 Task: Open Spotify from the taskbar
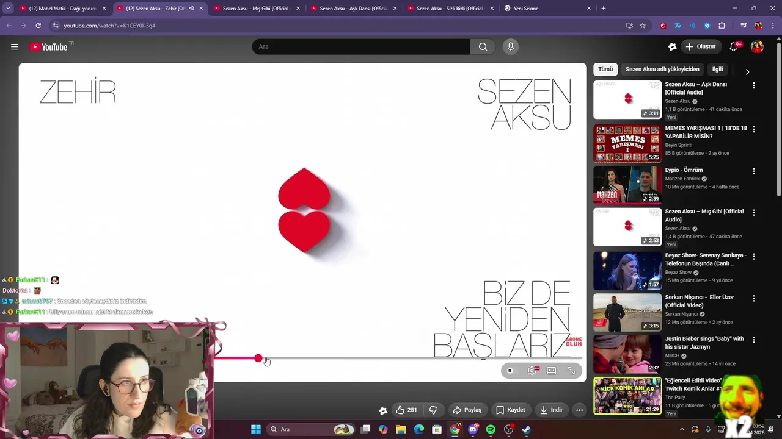click(x=491, y=430)
